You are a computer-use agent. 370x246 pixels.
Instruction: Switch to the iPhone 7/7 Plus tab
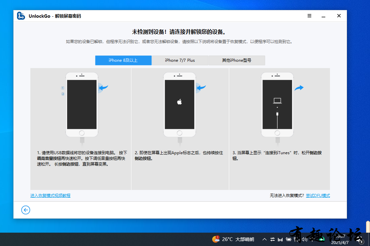pos(180,60)
